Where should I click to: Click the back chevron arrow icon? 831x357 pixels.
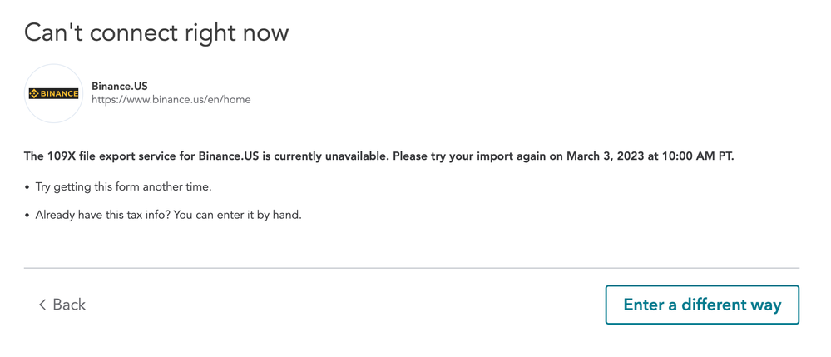[x=42, y=305]
